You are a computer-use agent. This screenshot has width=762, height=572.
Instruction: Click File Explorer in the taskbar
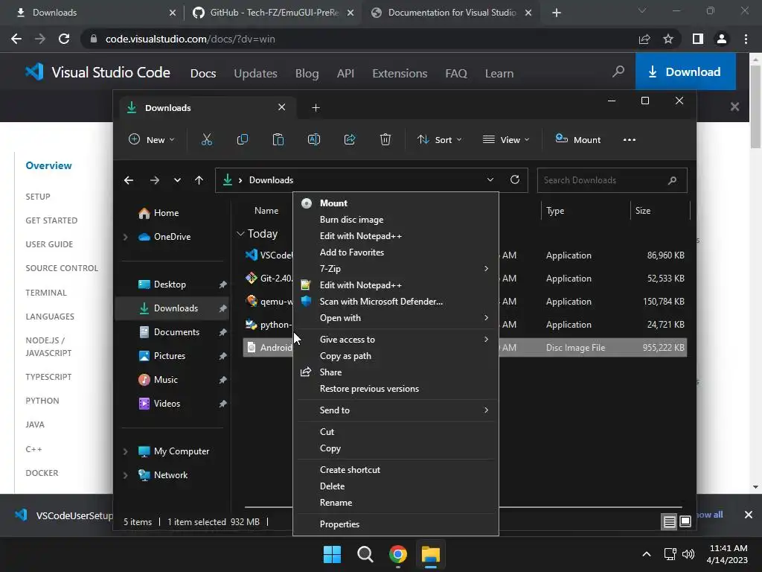coord(431,554)
